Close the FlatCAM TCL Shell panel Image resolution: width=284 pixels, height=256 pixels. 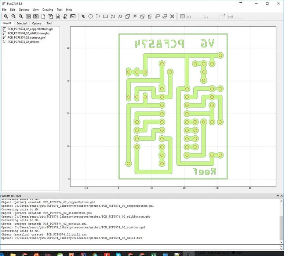coord(281,196)
